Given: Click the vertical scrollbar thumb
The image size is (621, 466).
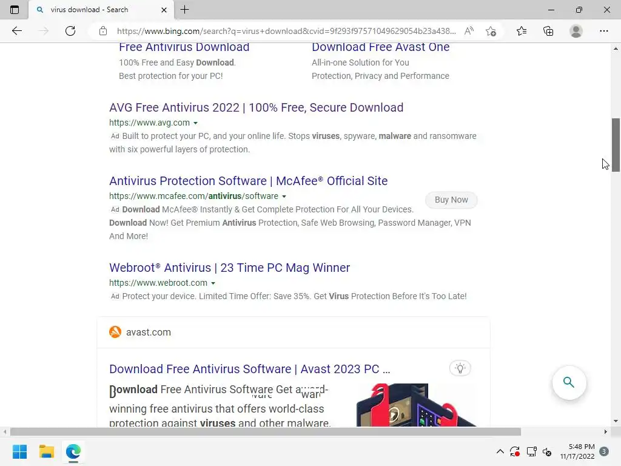Looking at the screenshot, I should click(x=616, y=144).
